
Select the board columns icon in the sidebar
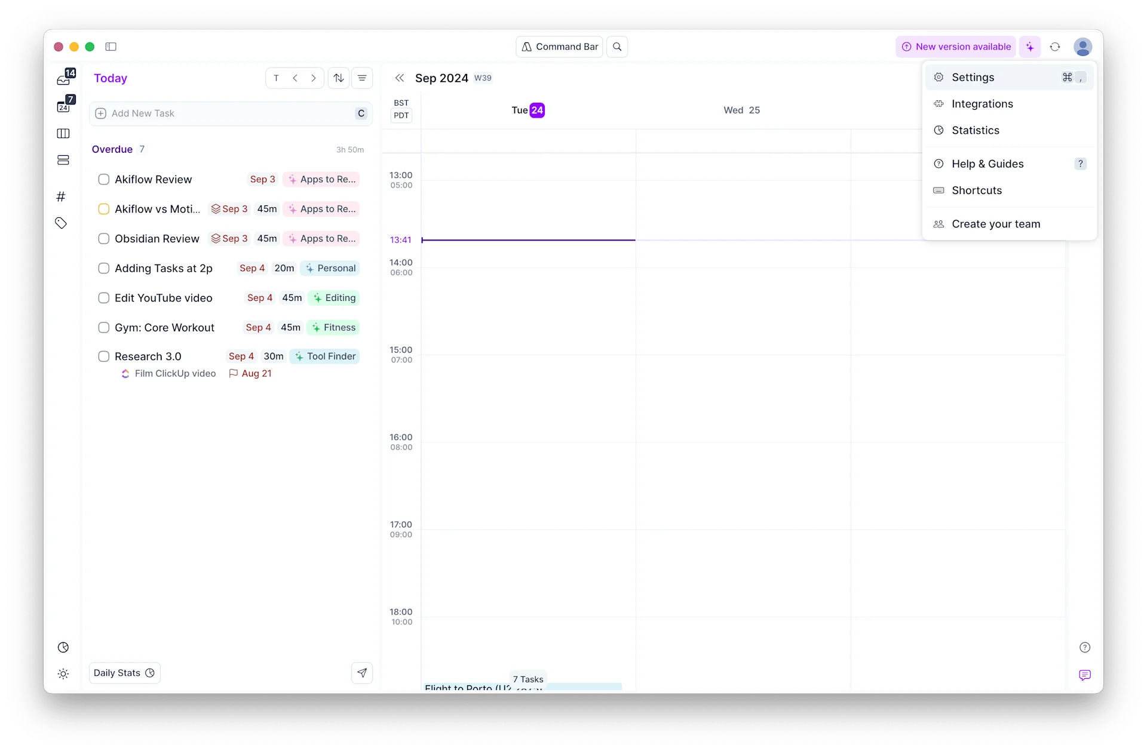coord(63,133)
